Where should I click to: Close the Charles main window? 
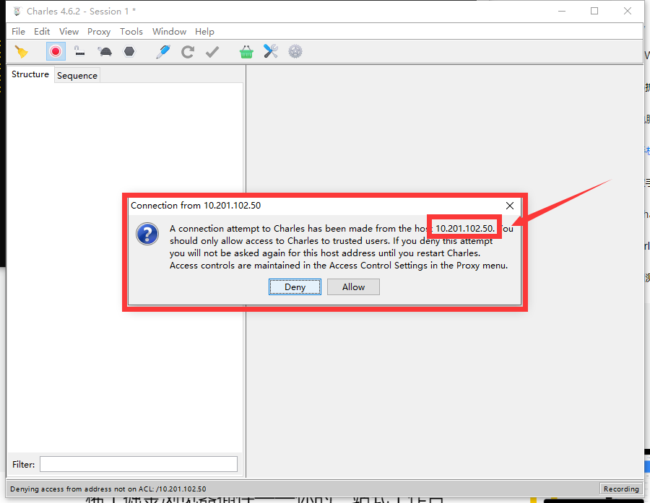(x=627, y=12)
